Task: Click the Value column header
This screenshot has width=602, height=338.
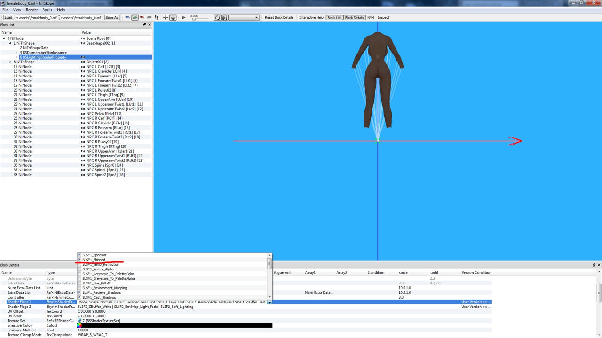Action: (x=116, y=32)
